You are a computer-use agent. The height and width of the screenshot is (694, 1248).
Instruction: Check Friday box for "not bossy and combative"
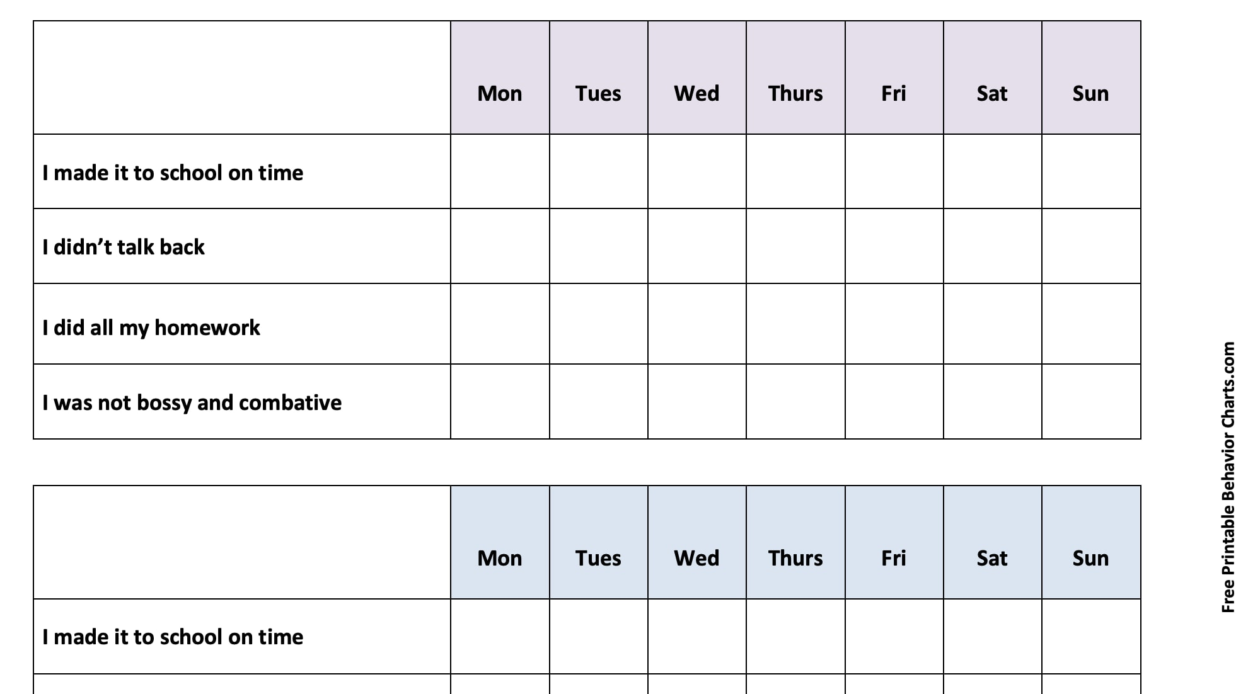(894, 402)
